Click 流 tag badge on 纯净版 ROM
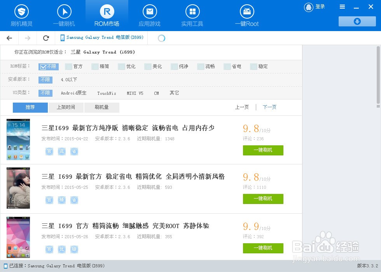Screen dimensions: 381x272 [x=62, y=151]
